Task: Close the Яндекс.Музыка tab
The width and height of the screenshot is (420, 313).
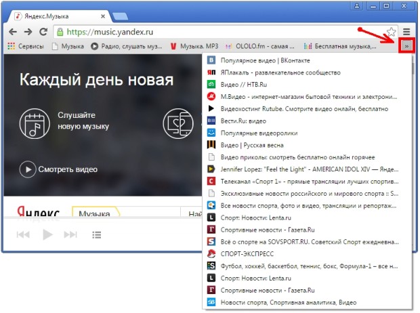Action: click(103, 16)
